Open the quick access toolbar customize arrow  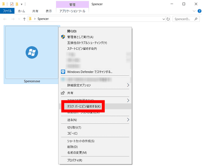coord(22,4)
